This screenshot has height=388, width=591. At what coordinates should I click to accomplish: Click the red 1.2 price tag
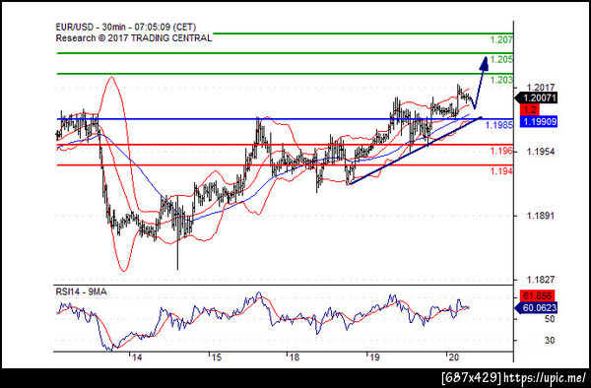530,110
